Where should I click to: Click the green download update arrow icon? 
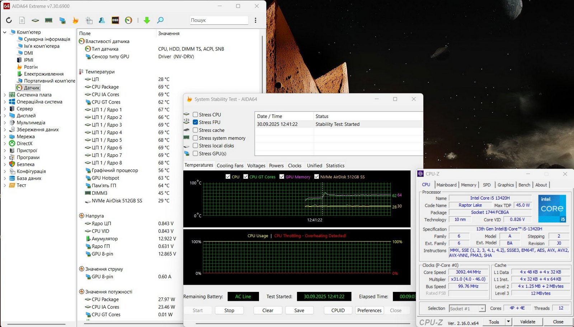pos(147,20)
